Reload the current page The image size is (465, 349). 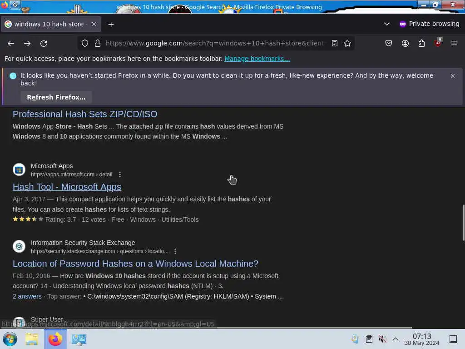tap(44, 43)
